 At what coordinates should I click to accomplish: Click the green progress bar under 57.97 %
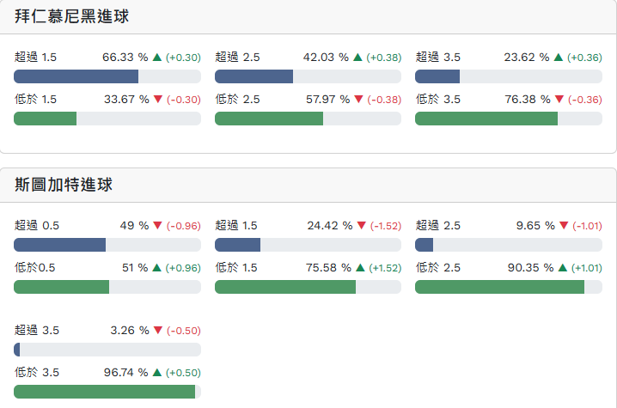coord(269,119)
